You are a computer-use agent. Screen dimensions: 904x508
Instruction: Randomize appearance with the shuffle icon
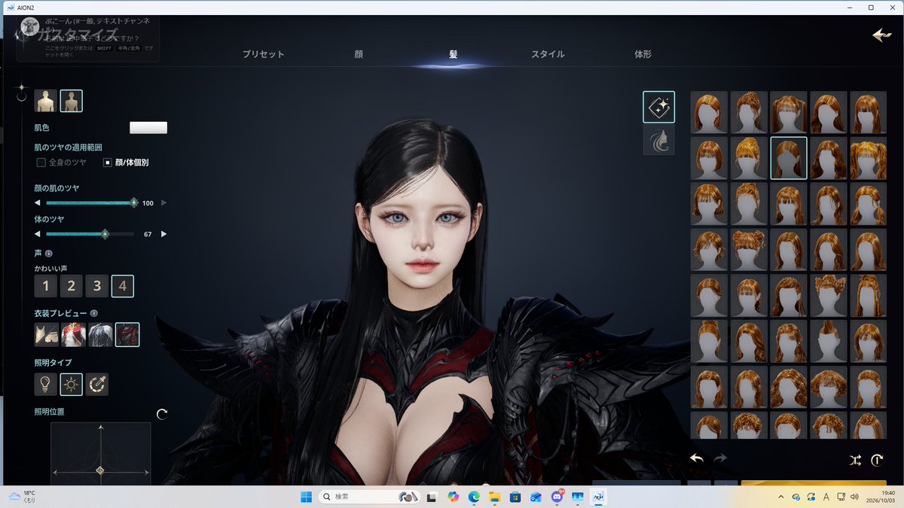[x=855, y=460]
